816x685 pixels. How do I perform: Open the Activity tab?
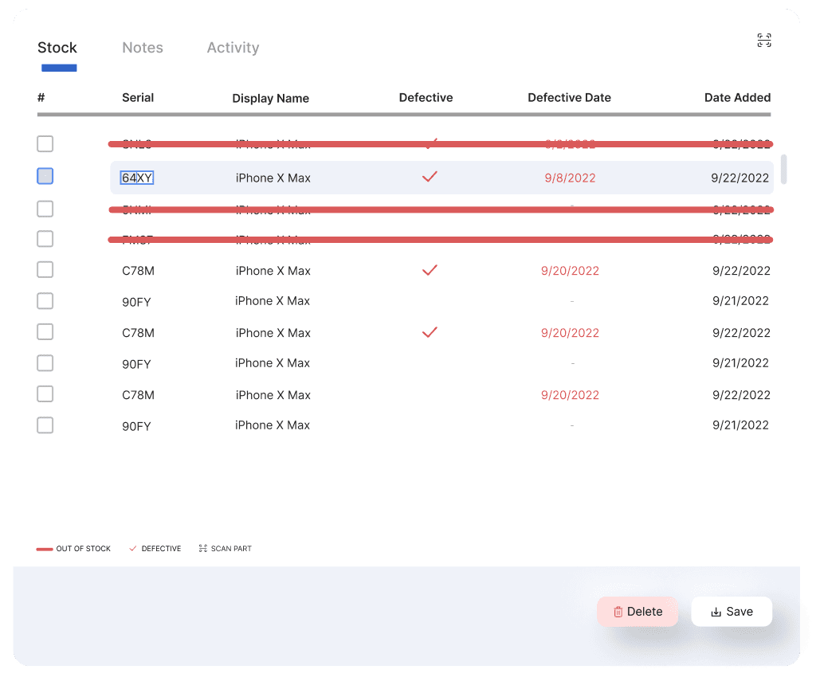233,48
